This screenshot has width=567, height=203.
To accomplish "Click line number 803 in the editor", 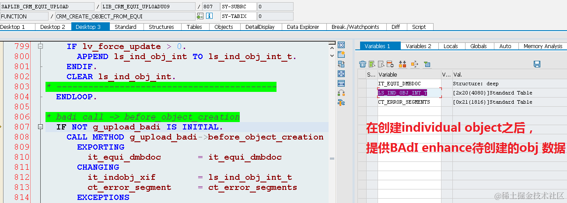I will (21, 87).
